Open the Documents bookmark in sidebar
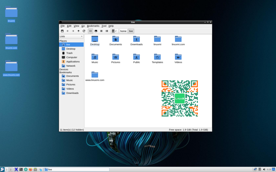Image resolution: width=276 pixels, height=172 pixels. tap(71, 76)
